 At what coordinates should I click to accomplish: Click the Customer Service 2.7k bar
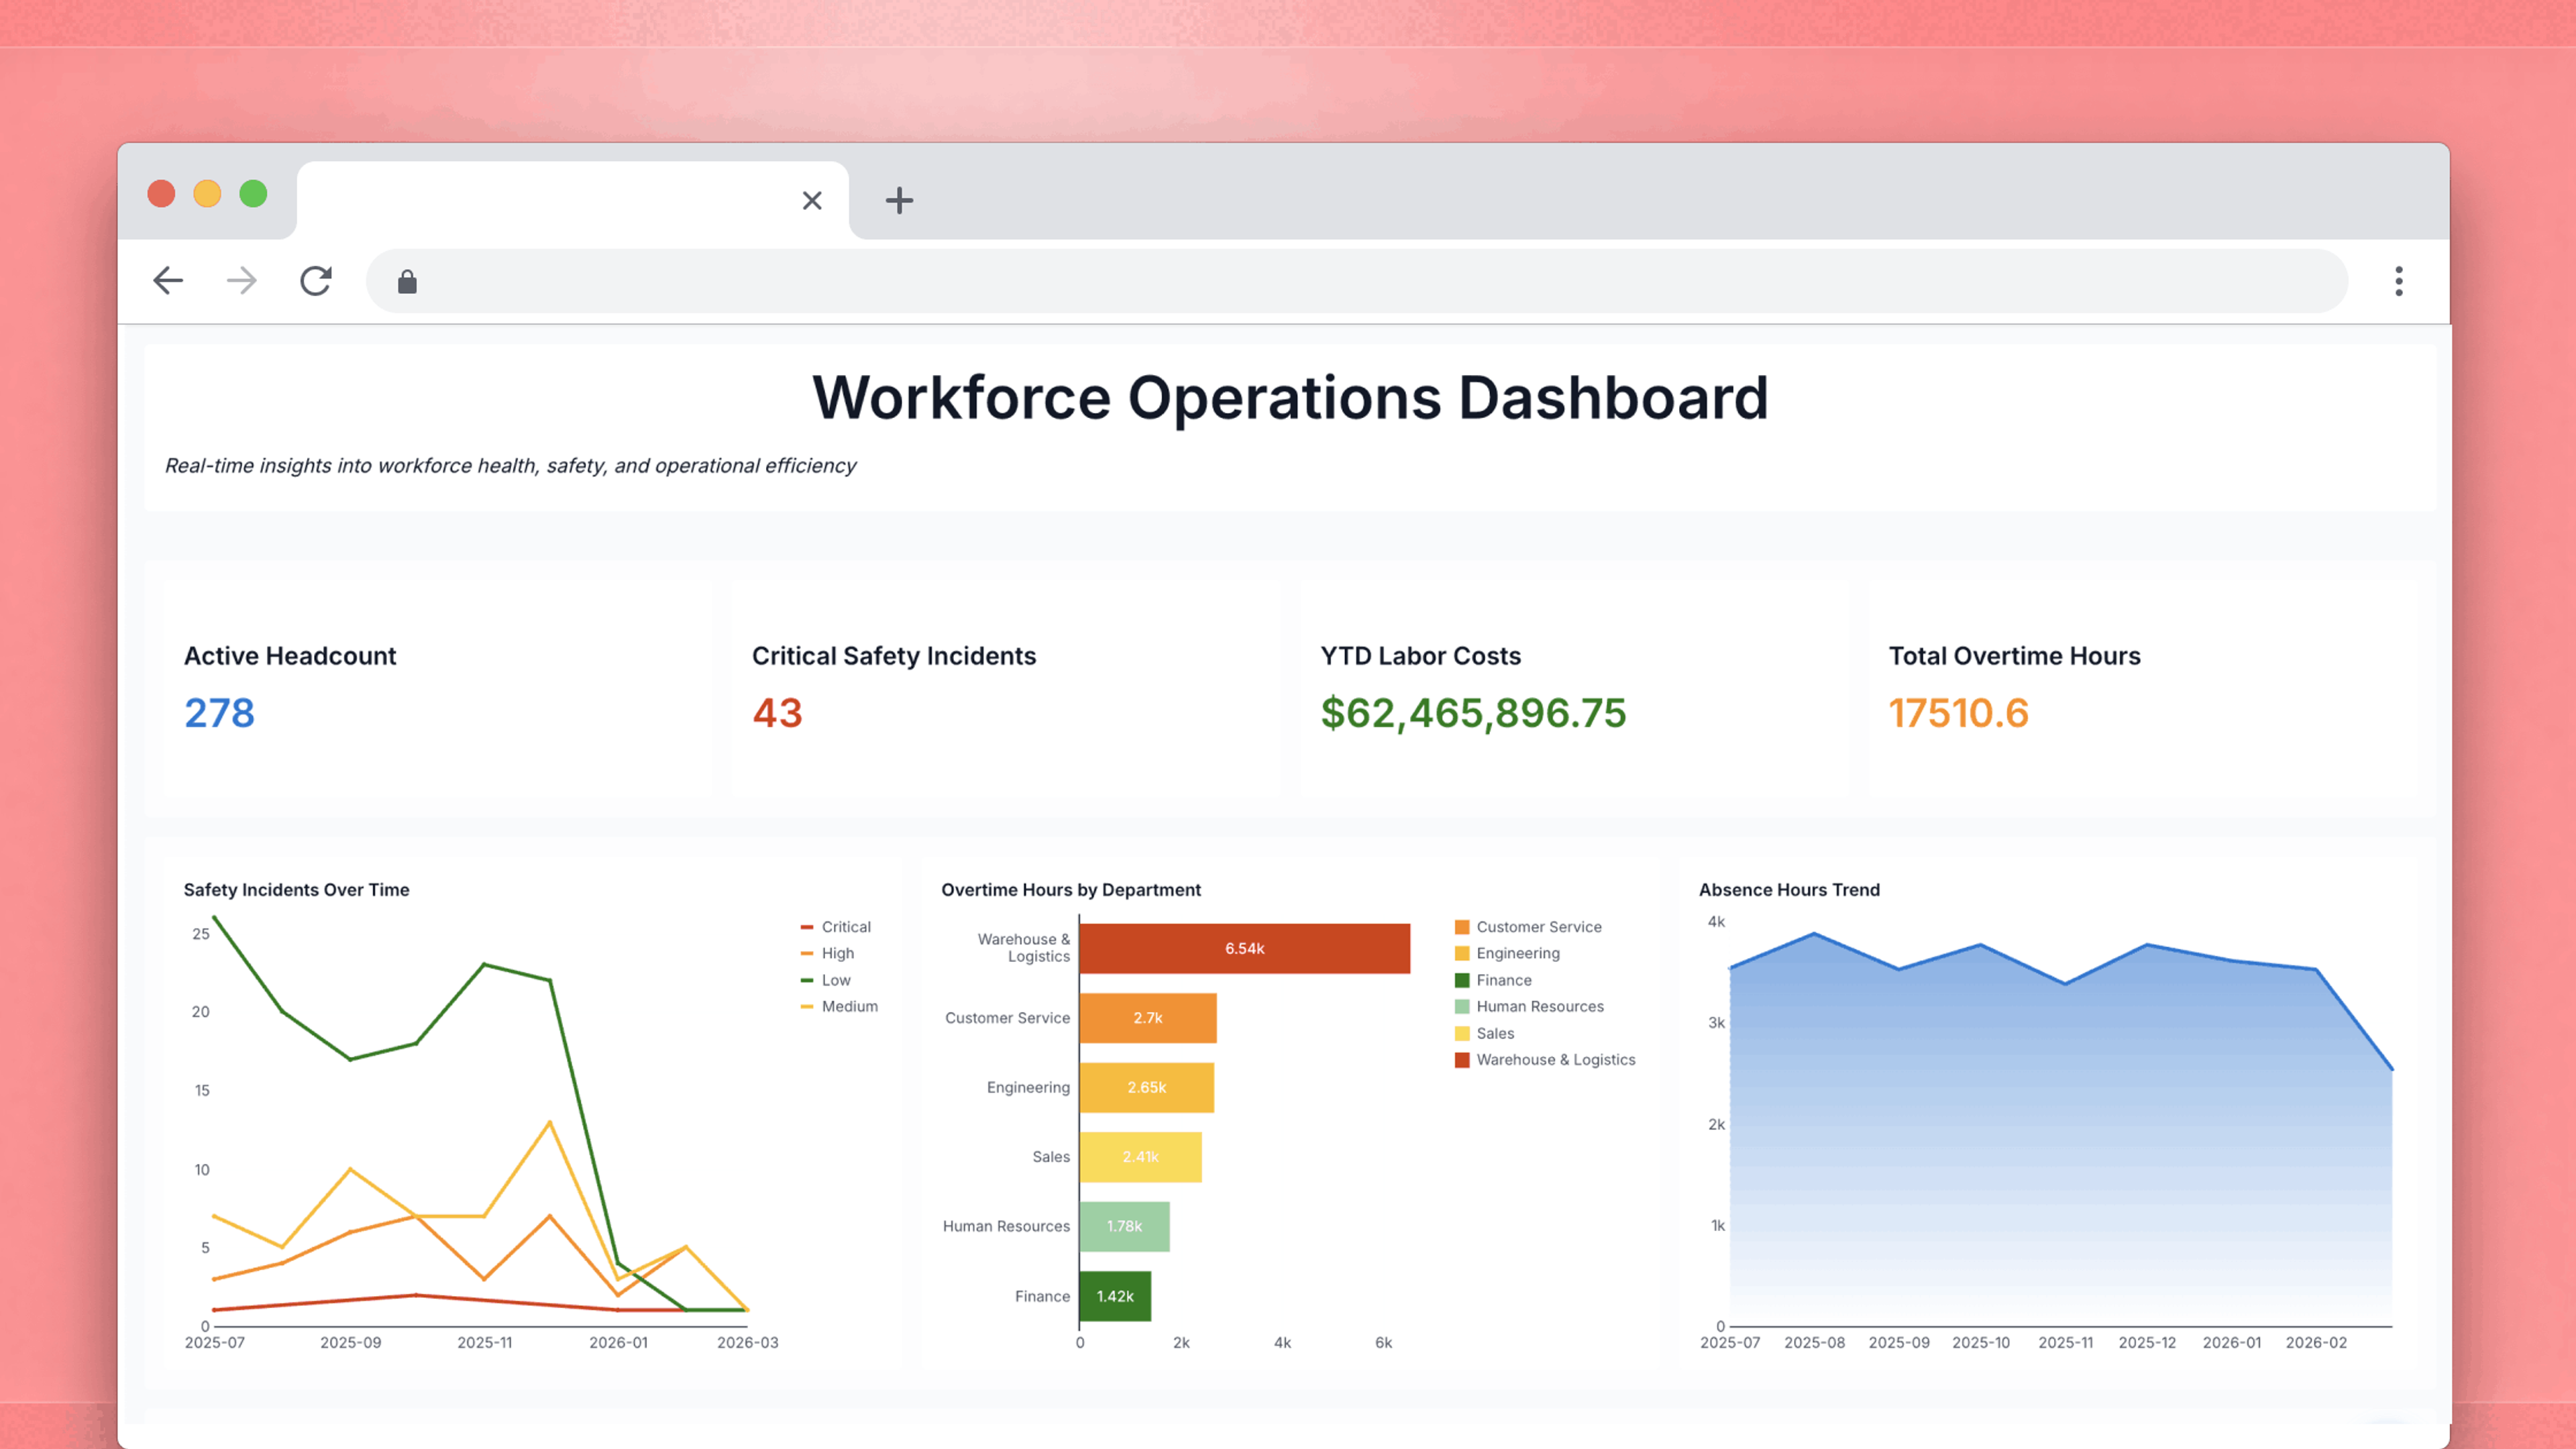(x=1148, y=1018)
